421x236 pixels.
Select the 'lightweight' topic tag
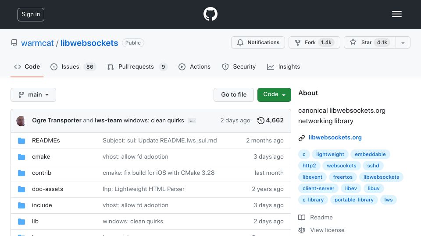330,154
